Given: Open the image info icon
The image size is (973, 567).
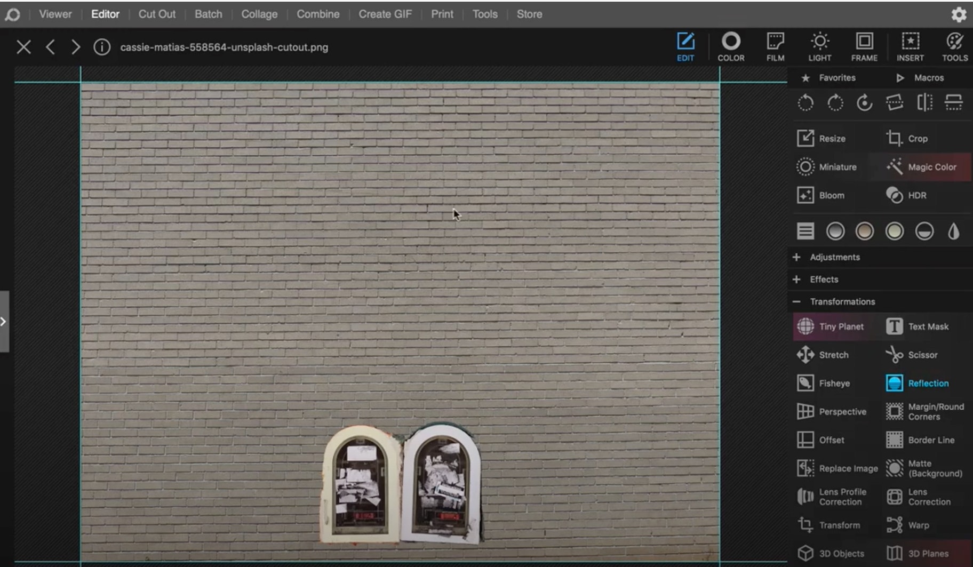Looking at the screenshot, I should click(102, 47).
